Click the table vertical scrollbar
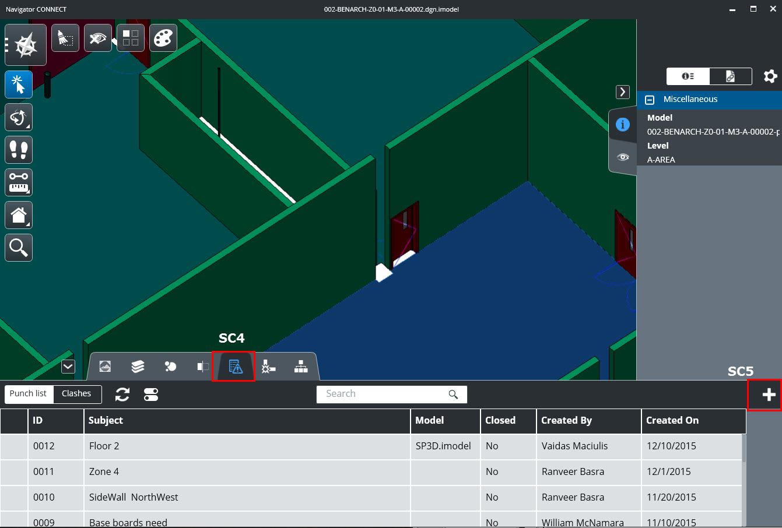The width and height of the screenshot is (782, 528). click(744, 448)
